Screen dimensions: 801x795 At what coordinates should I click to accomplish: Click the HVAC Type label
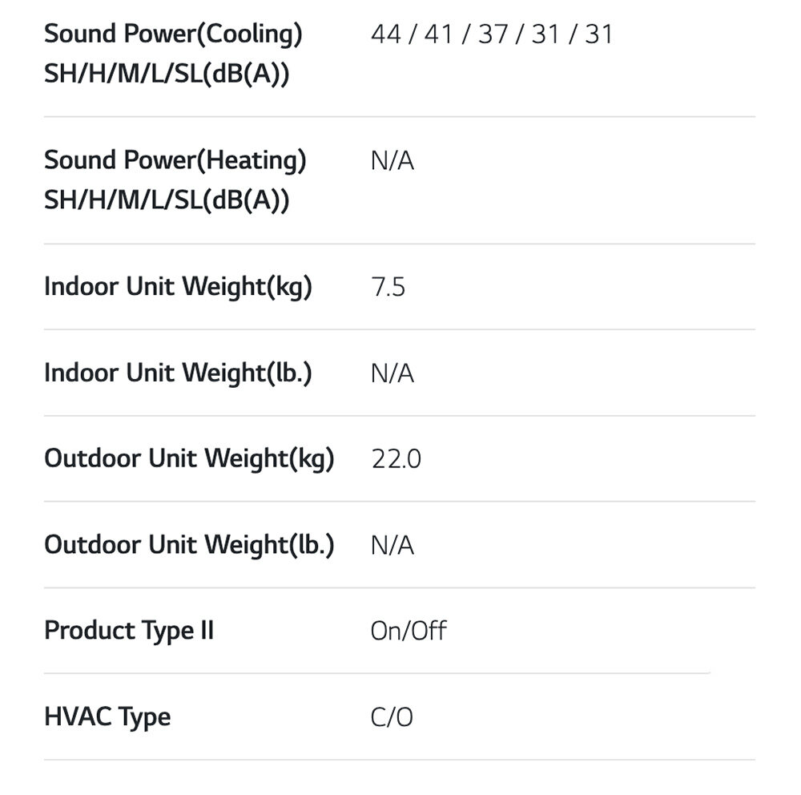(107, 716)
